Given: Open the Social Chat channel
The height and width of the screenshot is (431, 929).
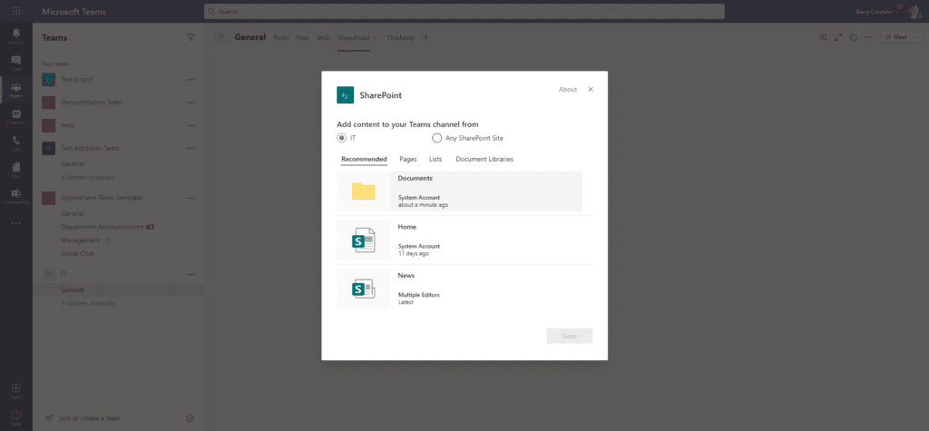Looking at the screenshot, I should coord(78,254).
